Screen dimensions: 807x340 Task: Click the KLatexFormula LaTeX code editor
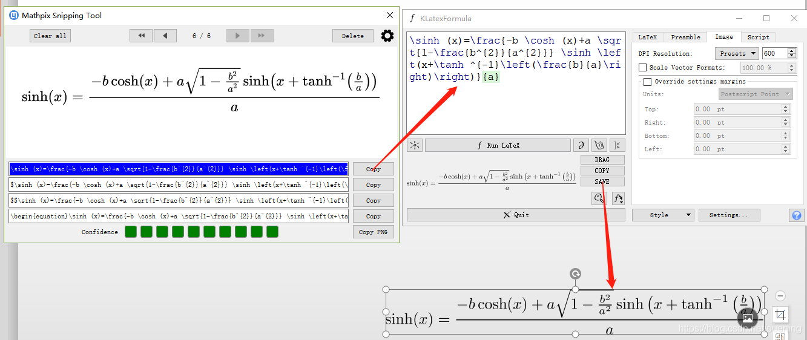pos(516,83)
